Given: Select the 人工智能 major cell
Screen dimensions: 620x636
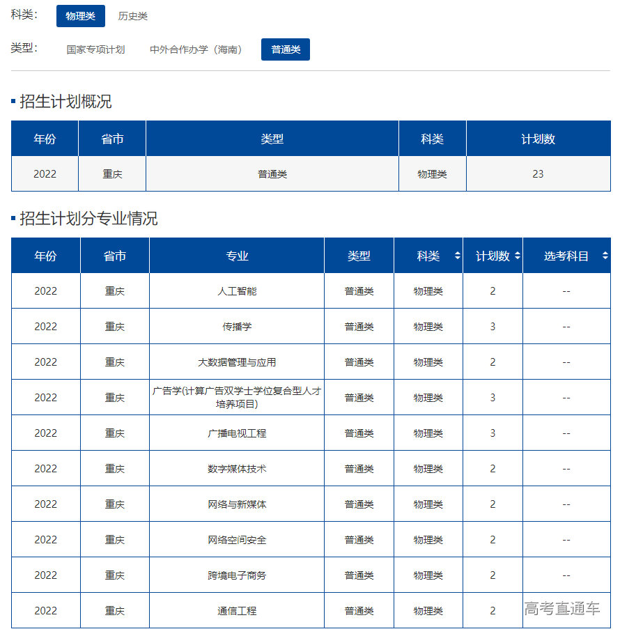Looking at the screenshot, I should pyautogui.click(x=237, y=290).
